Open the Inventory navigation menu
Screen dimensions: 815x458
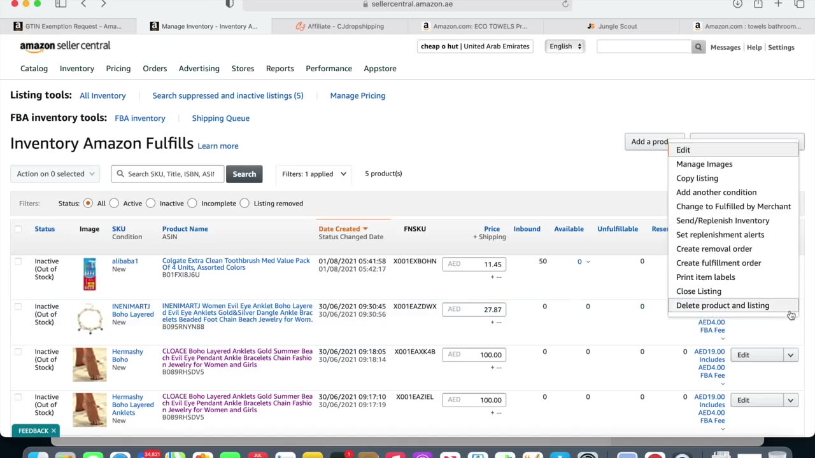pyautogui.click(x=76, y=69)
